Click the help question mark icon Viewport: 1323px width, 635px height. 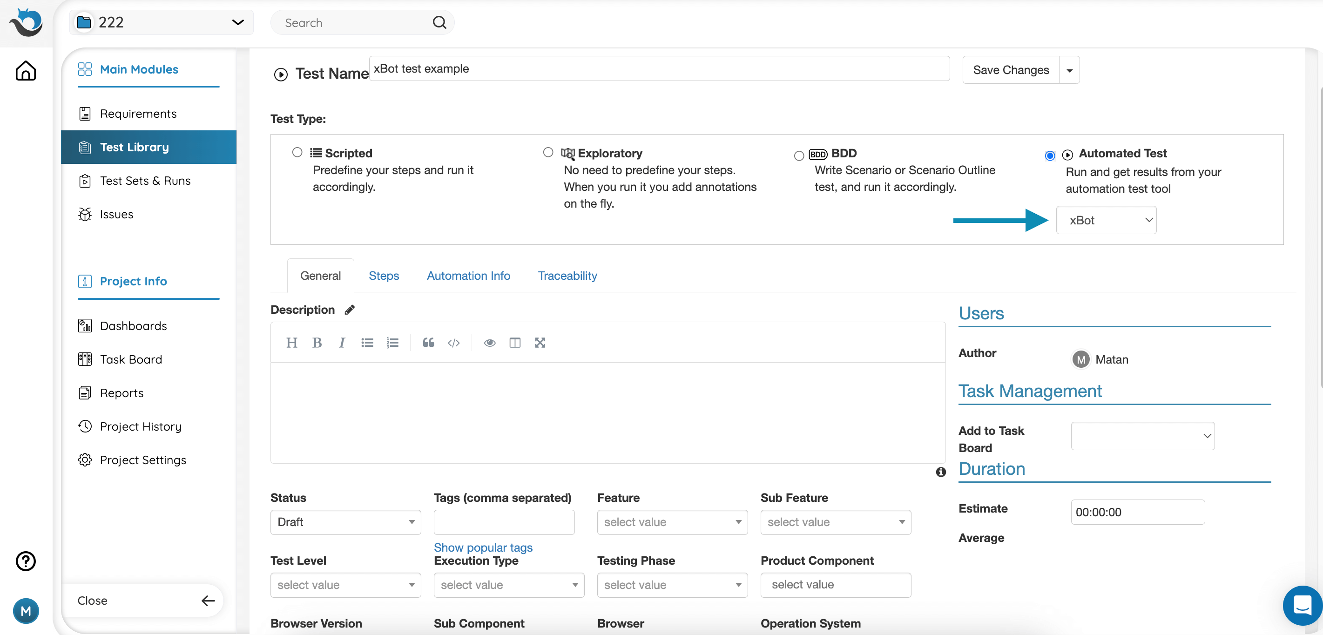tap(26, 561)
